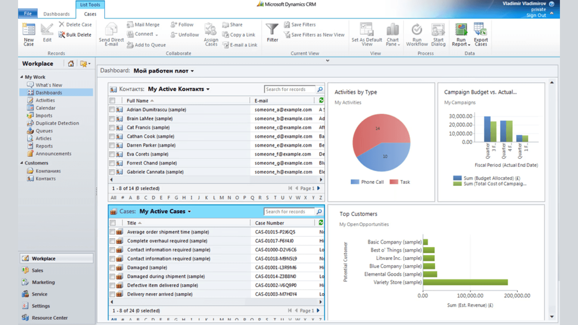This screenshot has width=578, height=325.
Task: Open the Mail Merge tool
Action: click(x=143, y=25)
